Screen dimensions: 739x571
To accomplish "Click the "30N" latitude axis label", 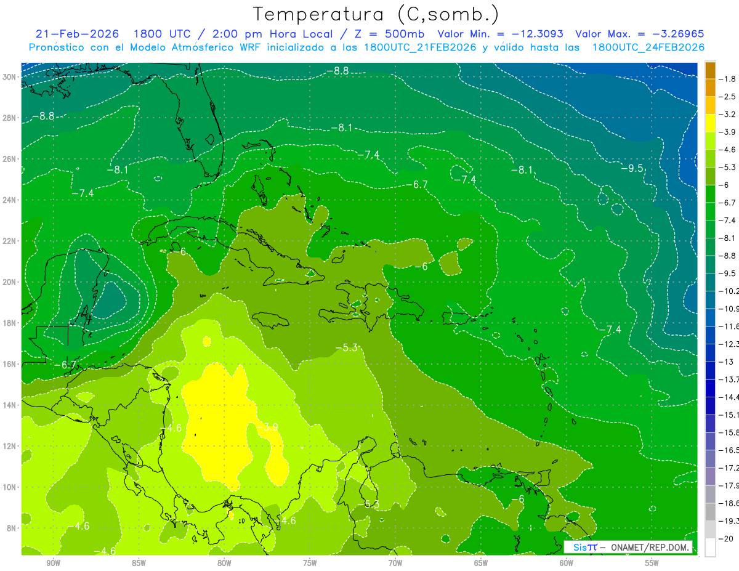I will coord(9,76).
